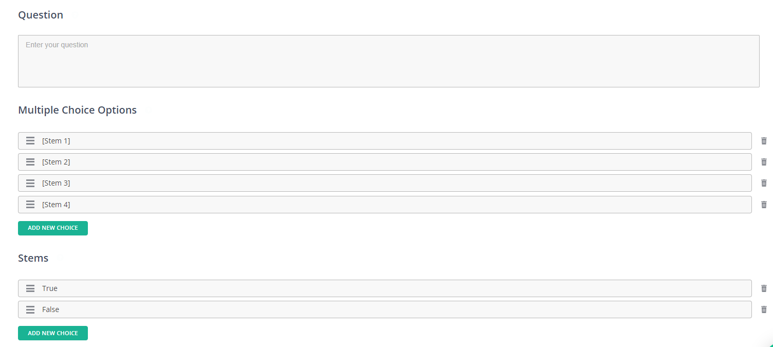Grab the reorder handle next to [Stem 4]

(x=30, y=205)
